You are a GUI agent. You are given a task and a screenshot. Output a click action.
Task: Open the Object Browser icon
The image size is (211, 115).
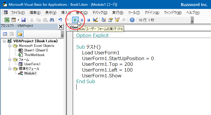(117, 20)
